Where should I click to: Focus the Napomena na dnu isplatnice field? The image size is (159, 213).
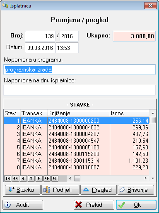click(79, 90)
